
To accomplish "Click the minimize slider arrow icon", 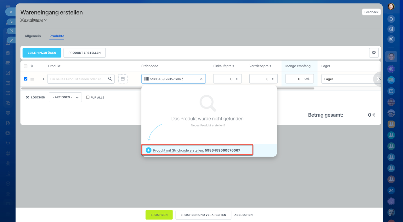I will coord(11,22).
